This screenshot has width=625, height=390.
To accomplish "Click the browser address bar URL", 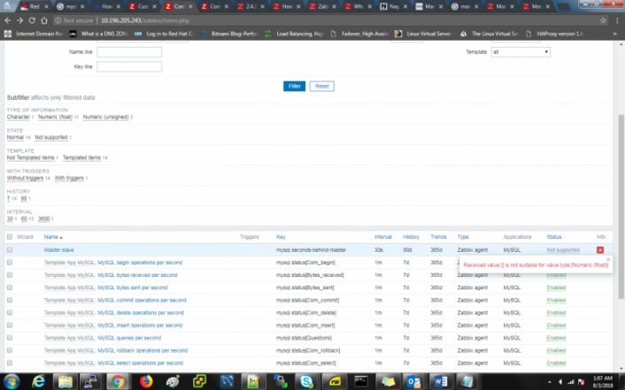I will click(145, 20).
